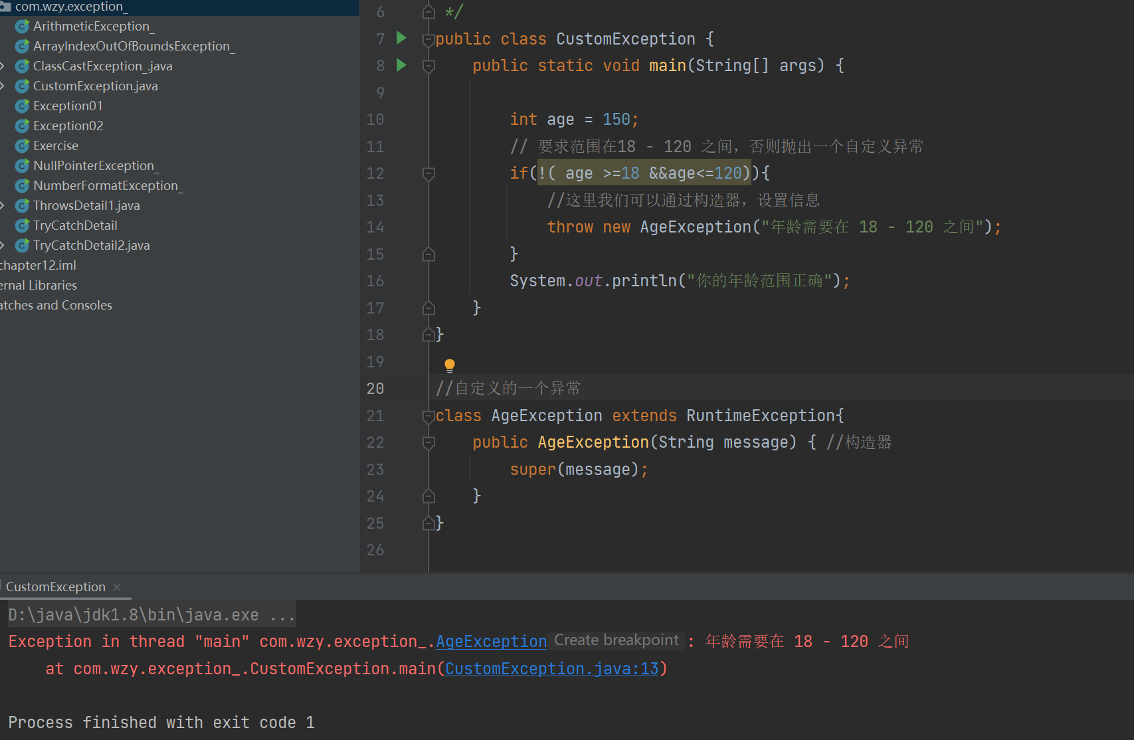1134x740 pixels.
Task: Collapse the AgeException class fold at line 21
Action: click(x=428, y=416)
